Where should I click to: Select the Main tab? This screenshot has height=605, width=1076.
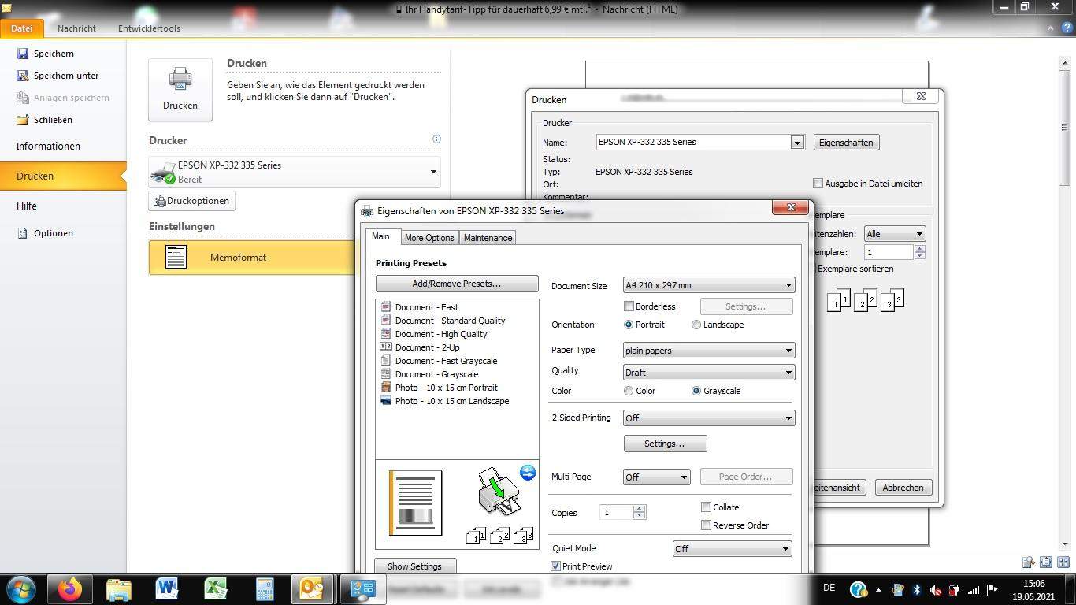(380, 236)
